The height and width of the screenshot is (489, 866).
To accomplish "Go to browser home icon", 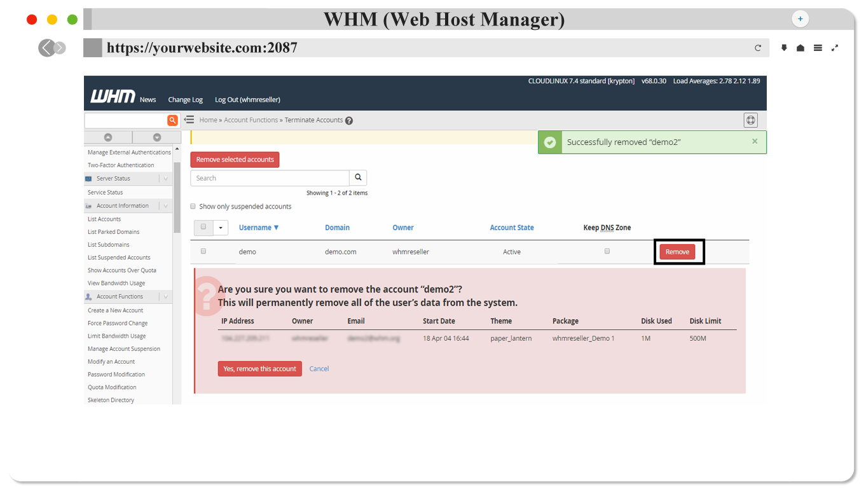I will click(801, 48).
